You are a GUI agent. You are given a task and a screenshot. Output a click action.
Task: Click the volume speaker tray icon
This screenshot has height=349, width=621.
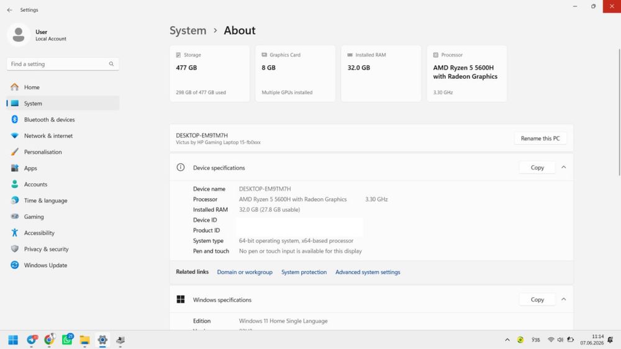point(560,340)
